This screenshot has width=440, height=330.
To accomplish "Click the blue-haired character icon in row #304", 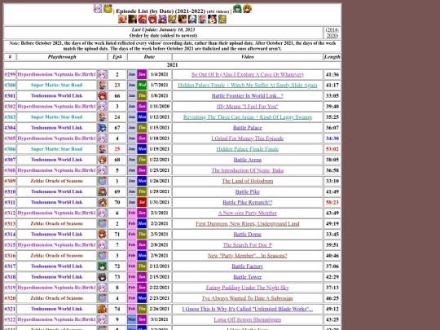I will click(102, 128).
